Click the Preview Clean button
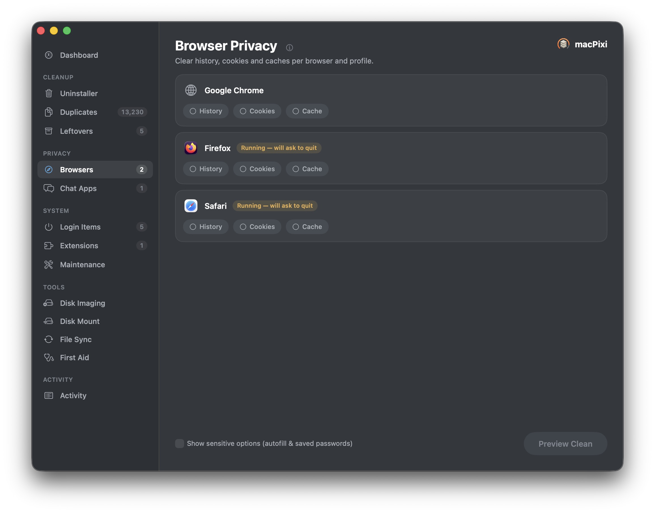Image resolution: width=655 pixels, height=513 pixels. coord(565,444)
